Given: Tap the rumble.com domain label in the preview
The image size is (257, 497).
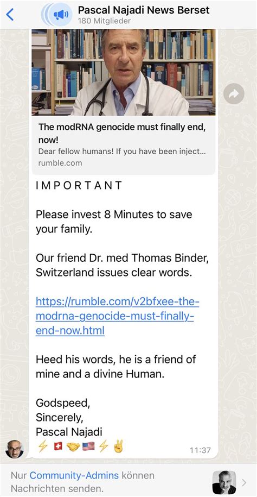Looking at the screenshot, I should point(60,163).
